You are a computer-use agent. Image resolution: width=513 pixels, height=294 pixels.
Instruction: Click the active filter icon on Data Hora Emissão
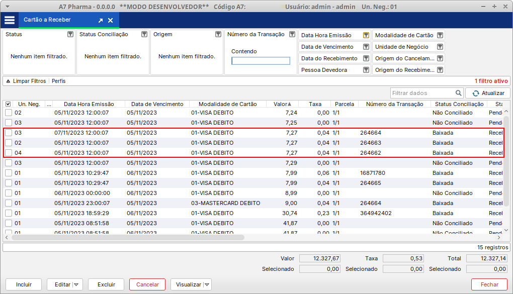366,36
